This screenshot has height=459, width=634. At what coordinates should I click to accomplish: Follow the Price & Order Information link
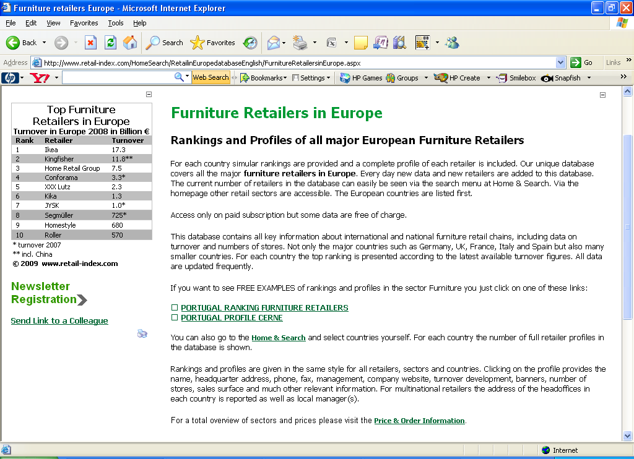(x=419, y=421)
